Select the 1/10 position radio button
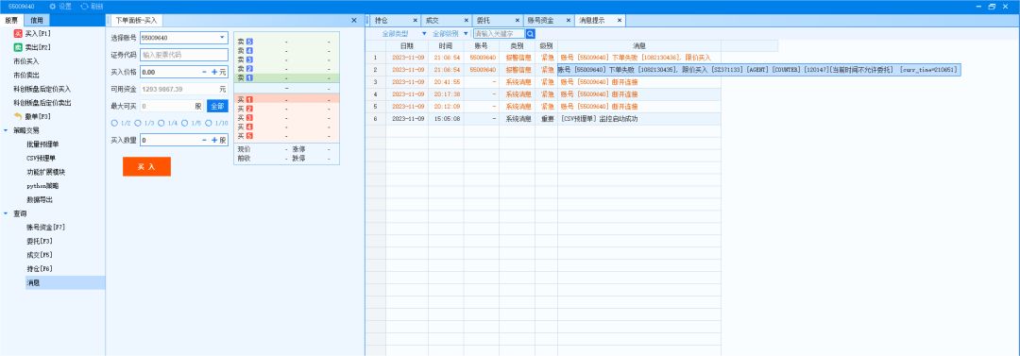 pos(209,123)
